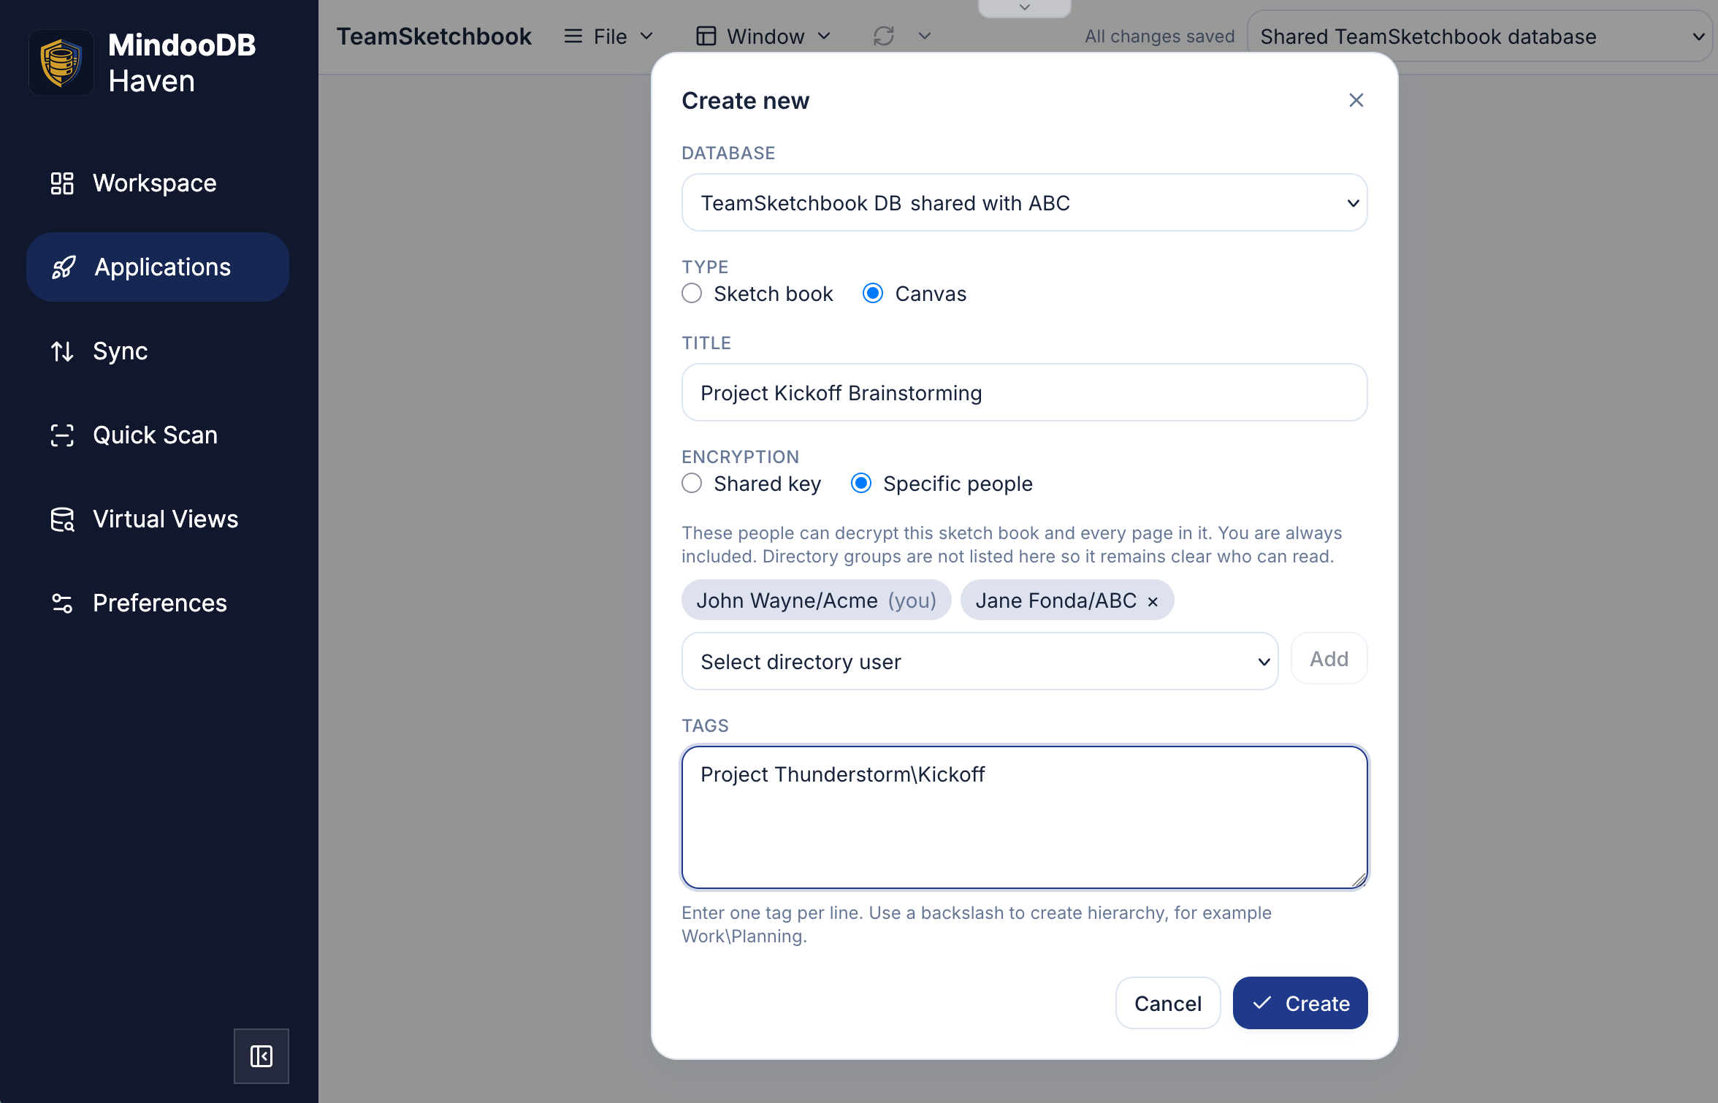
Task: Open Workspace via its grid icon
Action: 62,183
